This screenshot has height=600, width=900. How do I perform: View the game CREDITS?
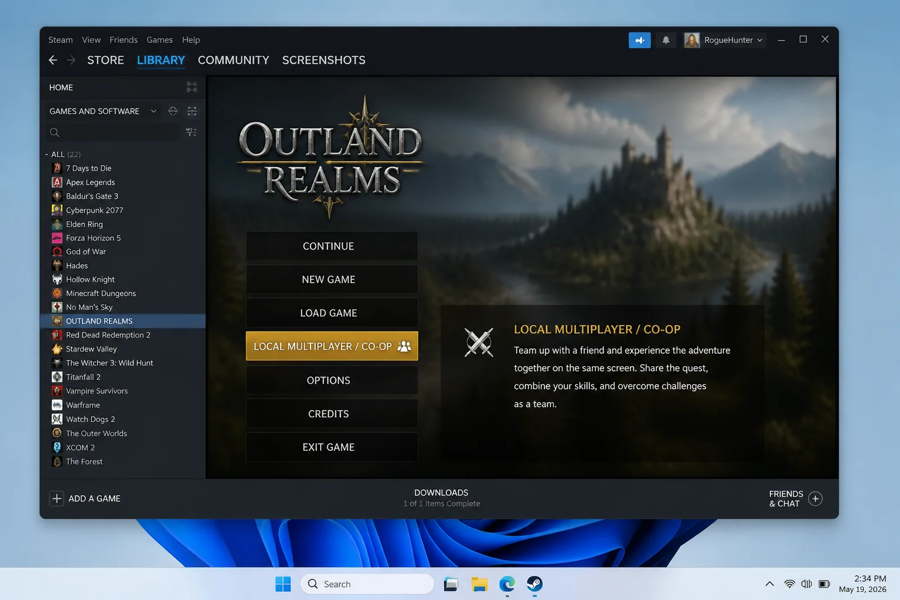[332, 414]
